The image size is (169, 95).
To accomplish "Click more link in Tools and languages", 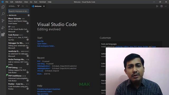I will pyautogui.click(x=154, y=46).
